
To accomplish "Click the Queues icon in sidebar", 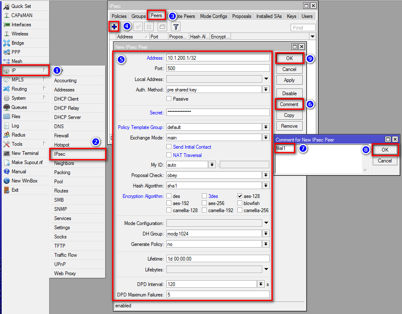I will click(7, 107).
